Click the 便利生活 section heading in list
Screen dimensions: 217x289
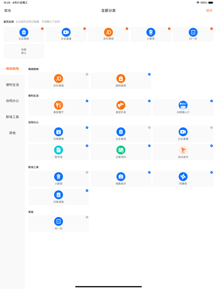34,96
